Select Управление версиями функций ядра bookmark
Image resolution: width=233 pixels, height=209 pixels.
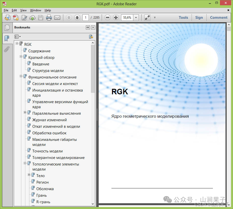(x=60, y=104)
